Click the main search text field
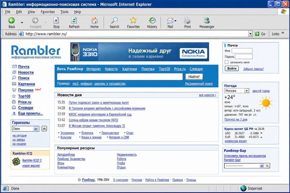290x193 pixels. (x=120, y=77)
